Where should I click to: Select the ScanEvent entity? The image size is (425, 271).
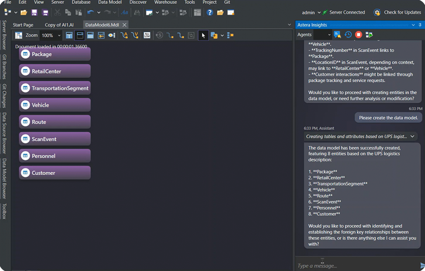coord(55,139)
